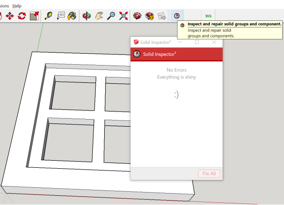
Task: Select the Orbit tool
Action: click(x=87, y=16)
